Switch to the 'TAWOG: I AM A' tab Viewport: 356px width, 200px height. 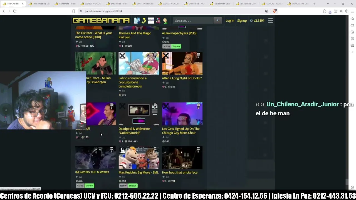point(273,4)
